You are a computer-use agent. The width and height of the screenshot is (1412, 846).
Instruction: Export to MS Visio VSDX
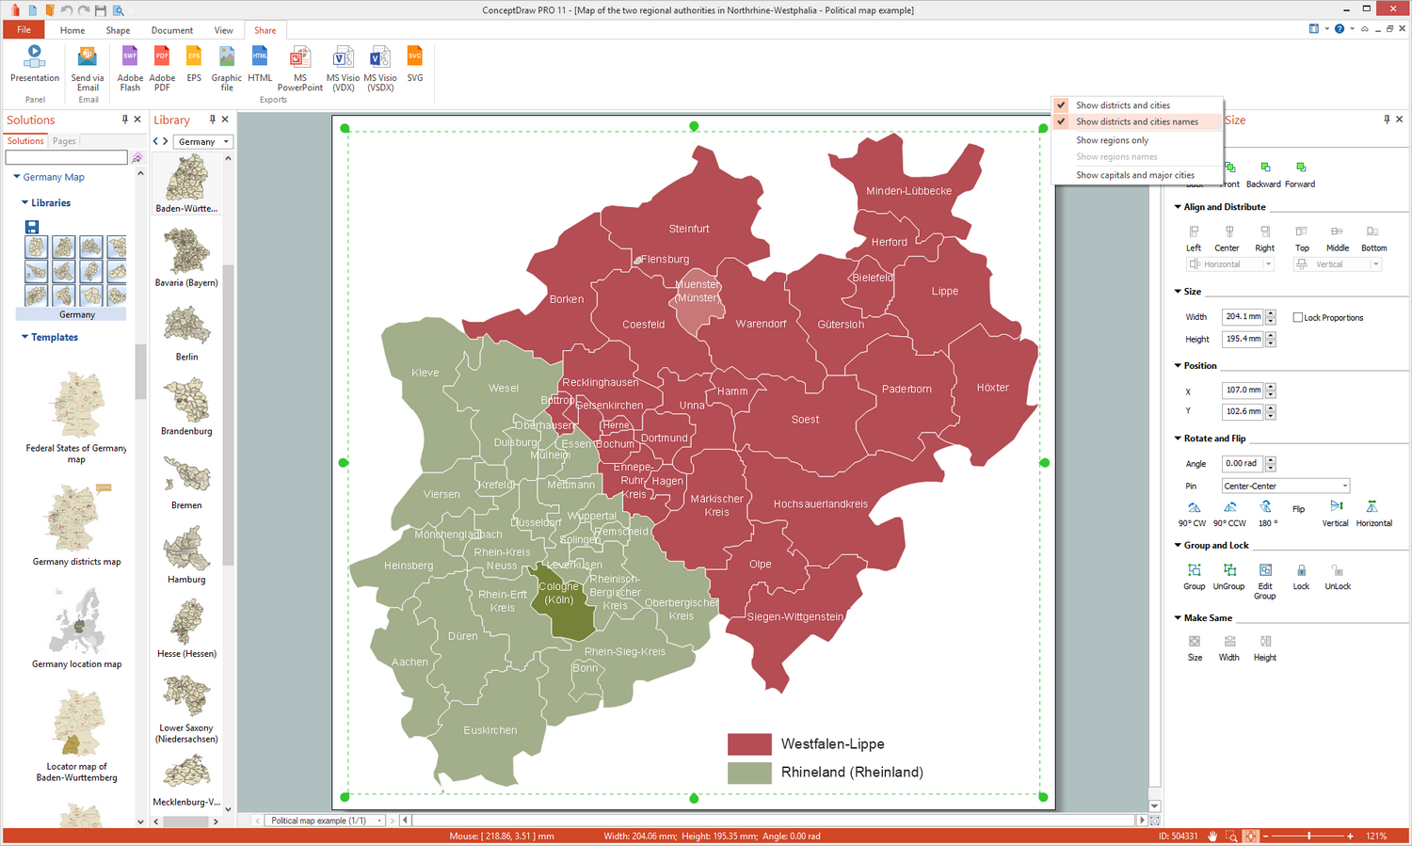pos(380,68)
